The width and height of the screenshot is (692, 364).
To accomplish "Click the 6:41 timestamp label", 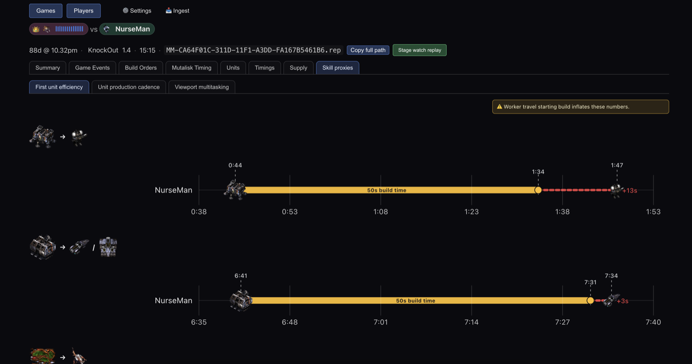I will point(241,276).
